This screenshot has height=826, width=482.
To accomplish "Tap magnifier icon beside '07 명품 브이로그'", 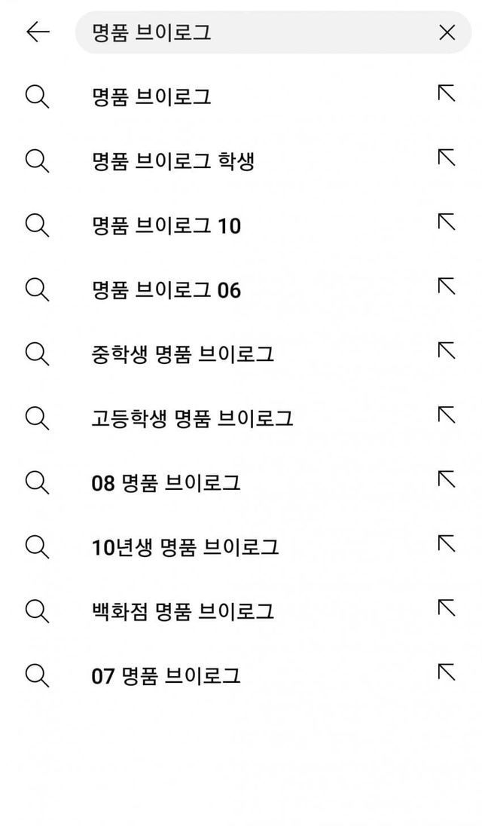I will [x=37, y=675].
